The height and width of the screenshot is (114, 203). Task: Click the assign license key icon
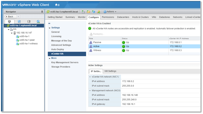99,12
